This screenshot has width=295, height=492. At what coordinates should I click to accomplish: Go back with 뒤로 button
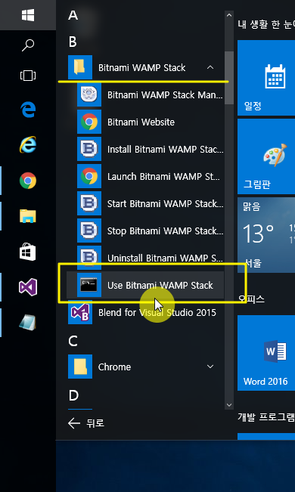coord(86,423)
